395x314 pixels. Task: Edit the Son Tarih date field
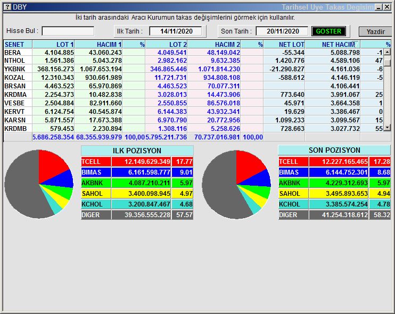pyautogui.click(x=282, y=31)
